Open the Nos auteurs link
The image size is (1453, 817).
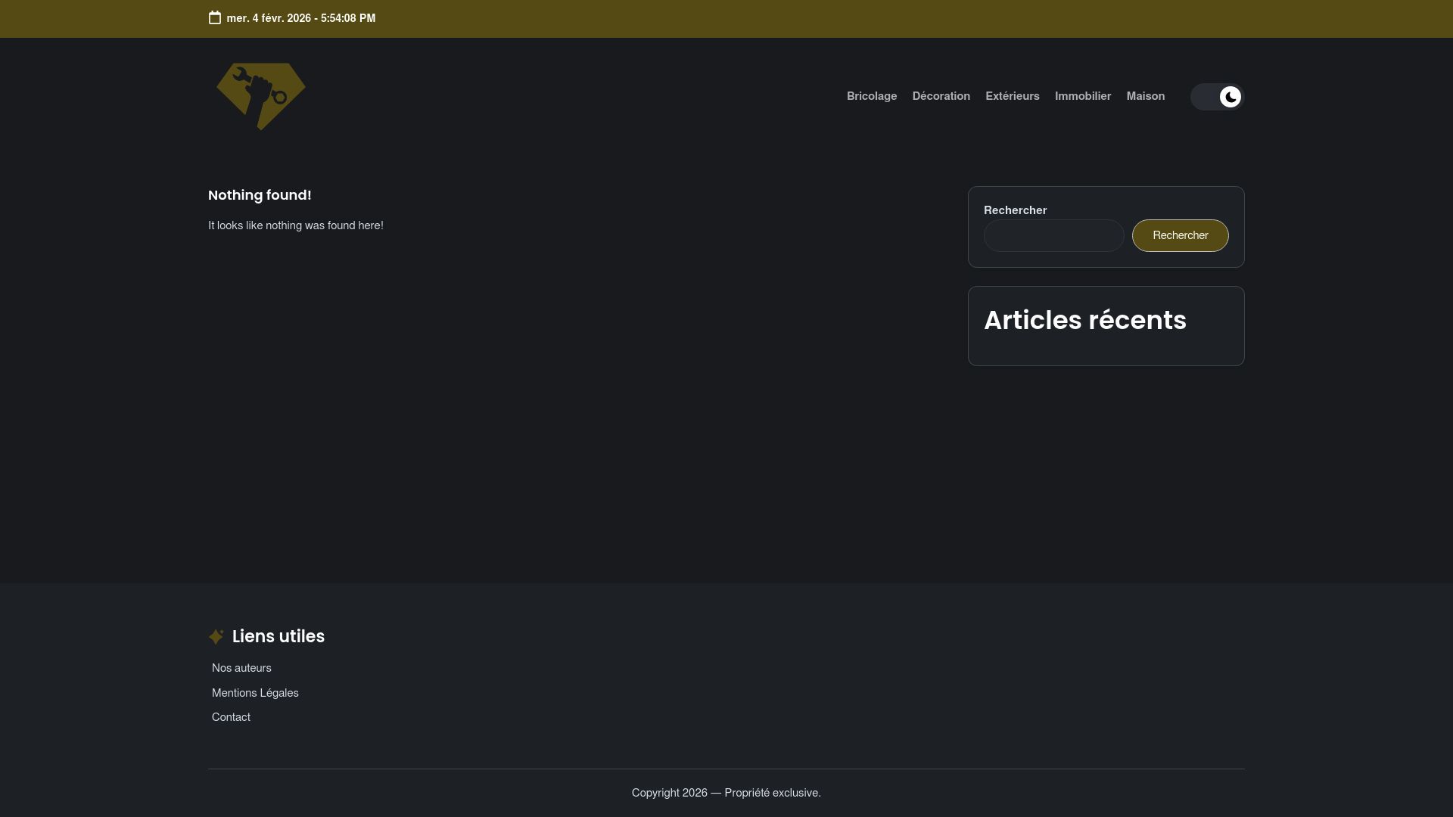point(241,668)
